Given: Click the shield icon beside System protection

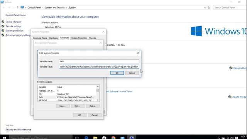Looking at the screenshot, I should point(3,31).
